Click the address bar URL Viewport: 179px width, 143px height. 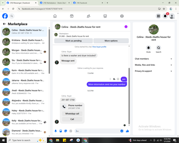(42, 9)
